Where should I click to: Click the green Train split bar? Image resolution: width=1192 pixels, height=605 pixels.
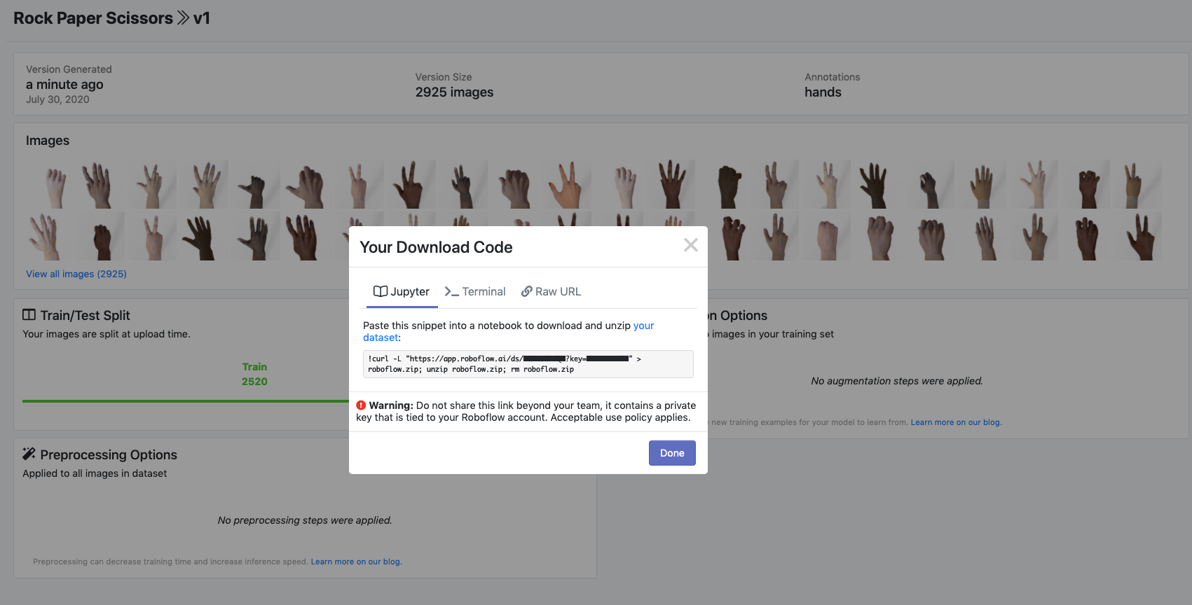click(186, 401)
